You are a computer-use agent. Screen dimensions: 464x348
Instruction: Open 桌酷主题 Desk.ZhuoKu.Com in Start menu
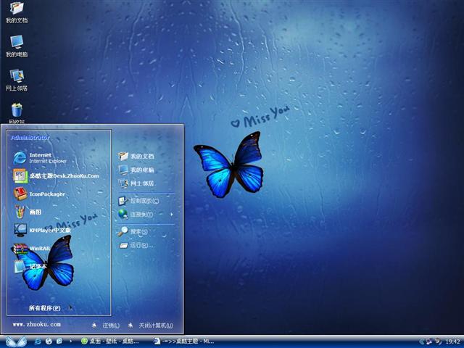pos(57,175)
